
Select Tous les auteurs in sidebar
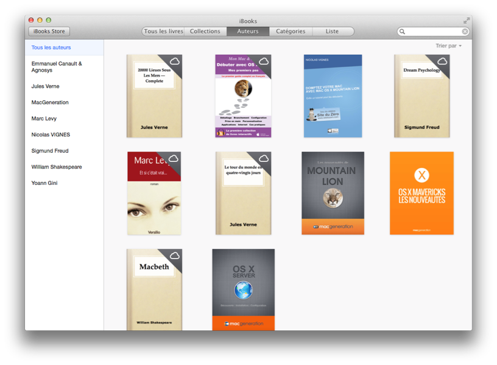[65, 47]
